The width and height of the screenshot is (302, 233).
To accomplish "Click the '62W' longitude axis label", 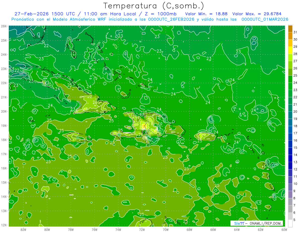I will 260,229.
